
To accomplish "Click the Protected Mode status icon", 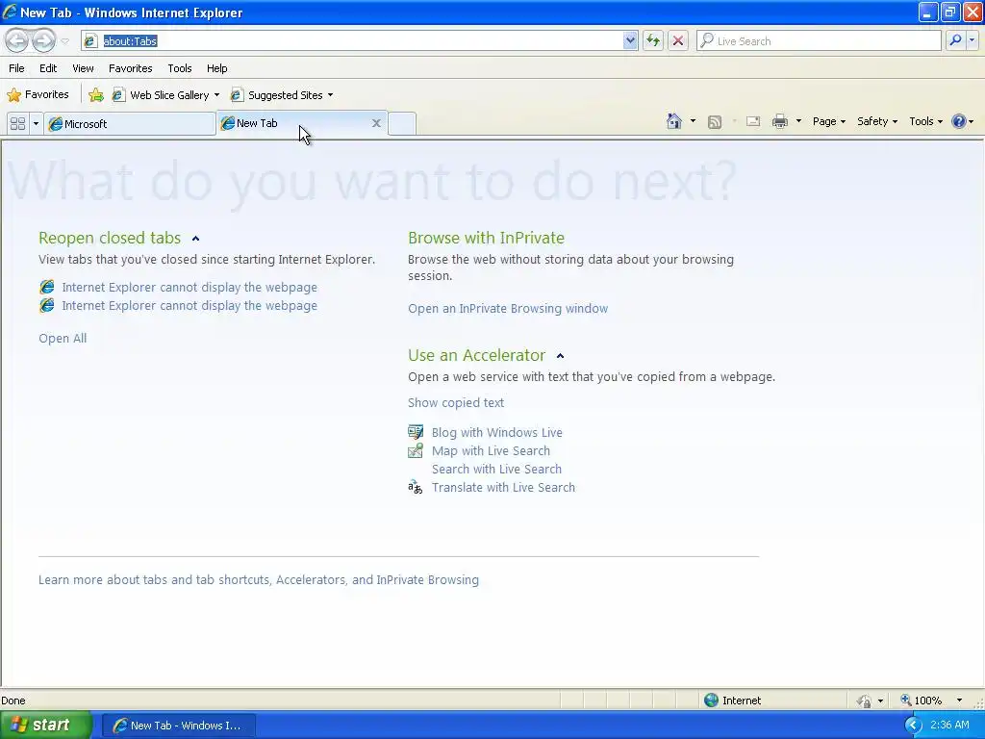I will (x=865, y=701).
